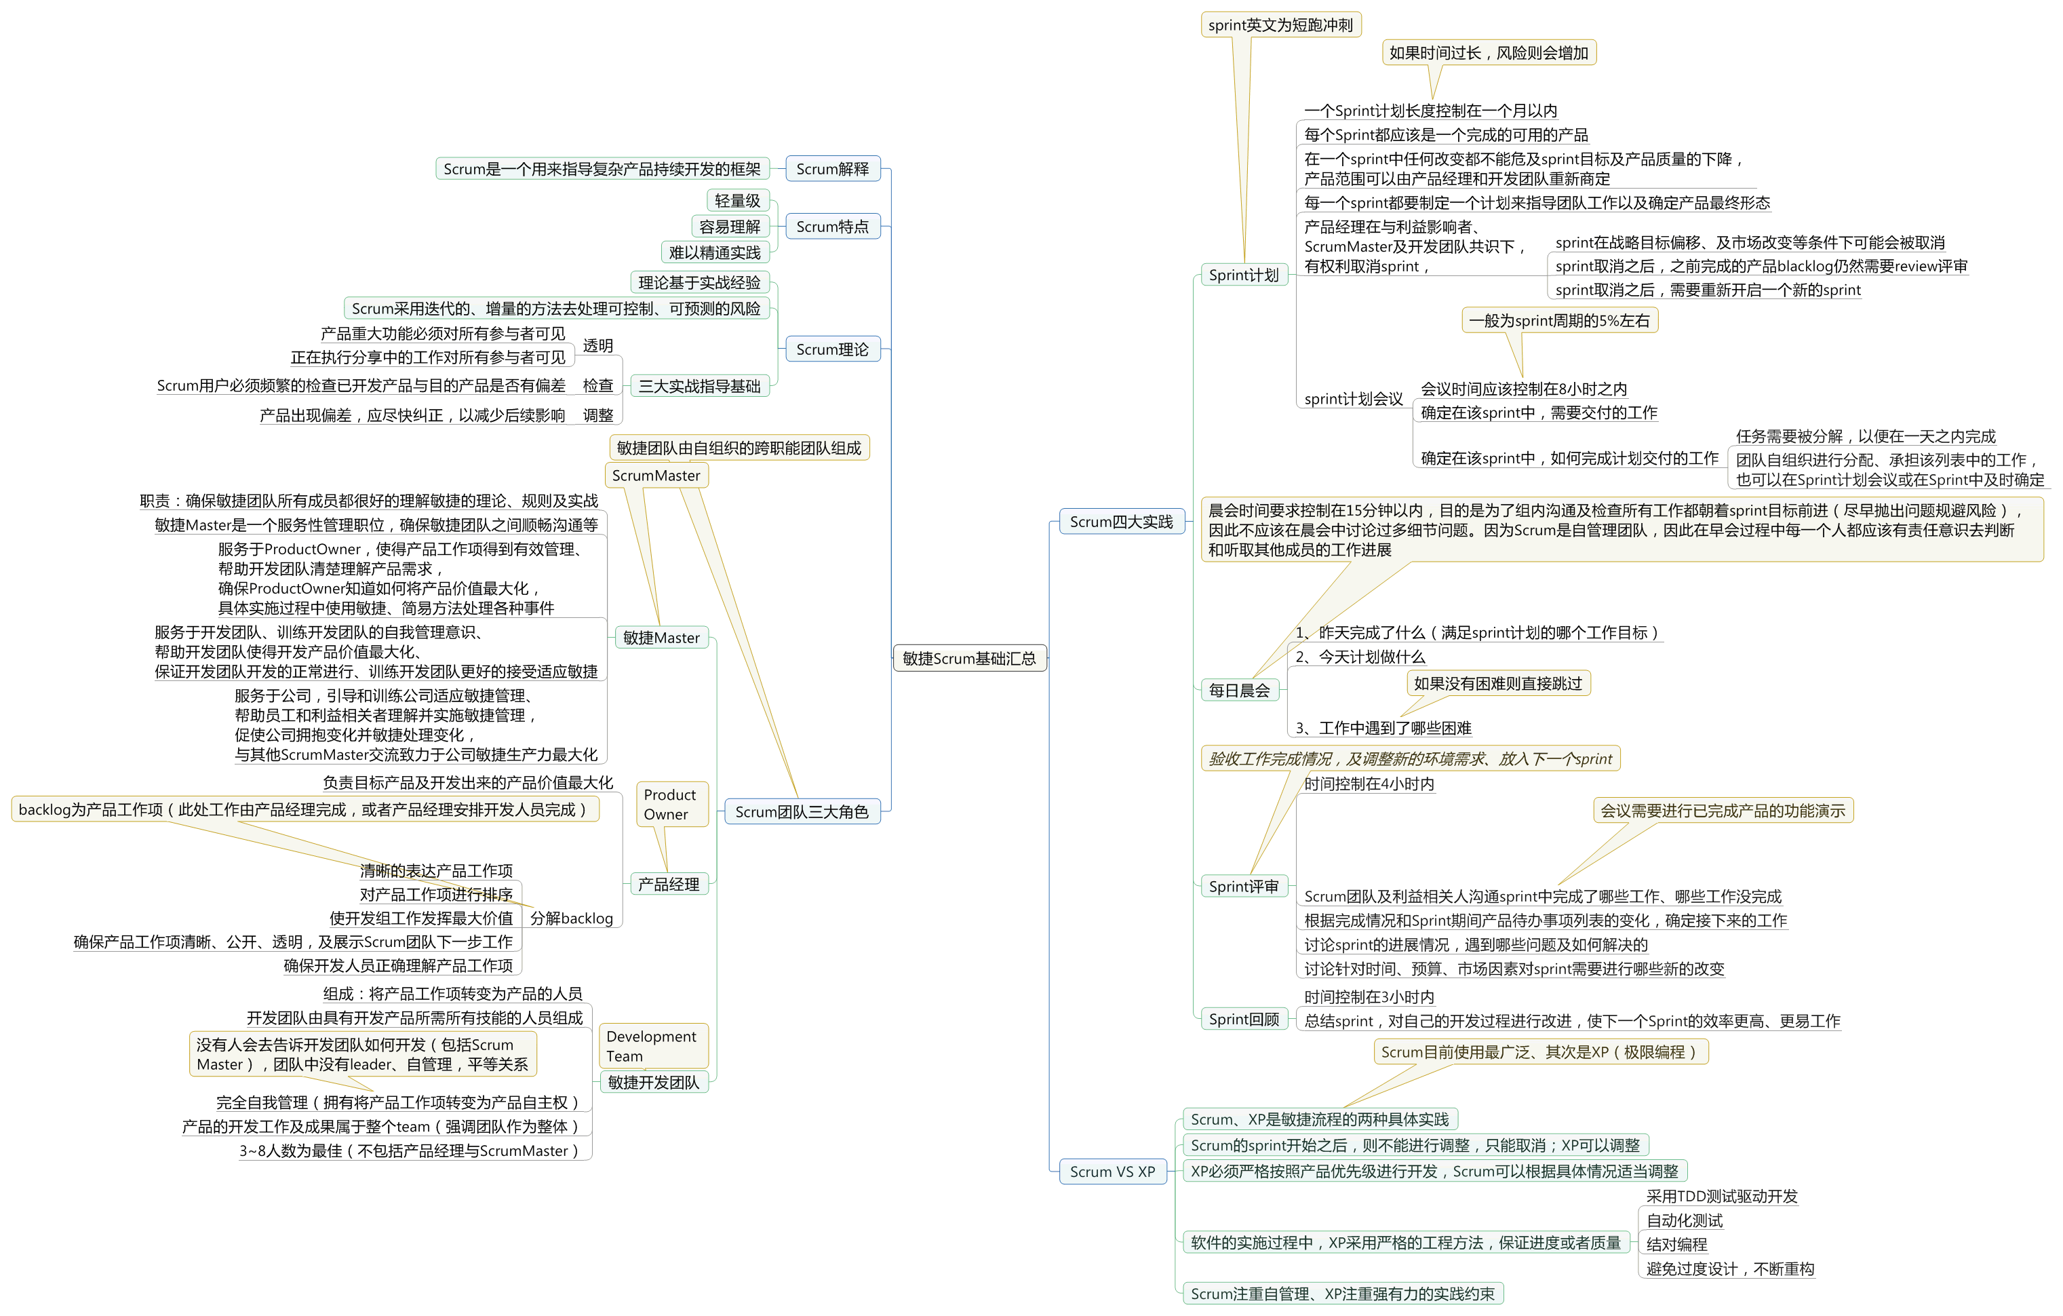Select the Scrum解释 node

832,169
